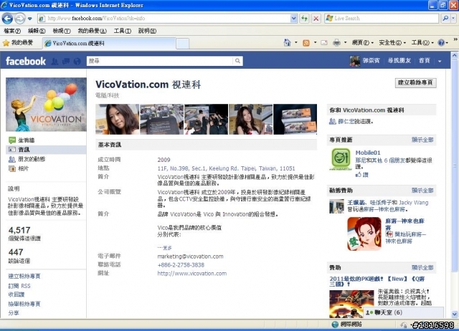Click the Mobile01 page name link
This screenshot has height=331, width=459.
pyautogui.click(x=368, y=153)
